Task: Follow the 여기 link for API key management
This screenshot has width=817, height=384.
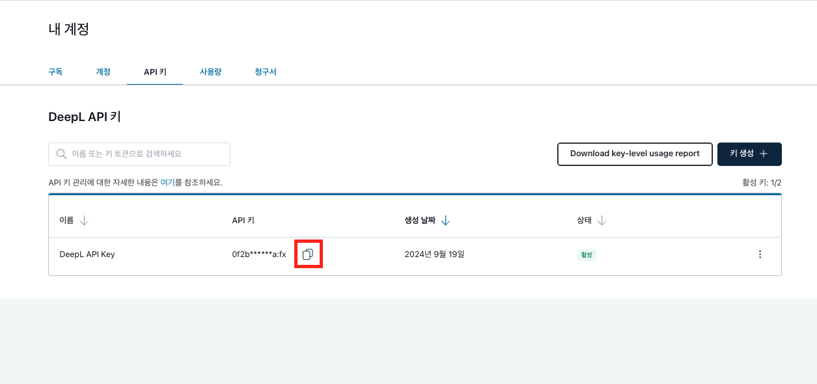Action: coord(167,183)
